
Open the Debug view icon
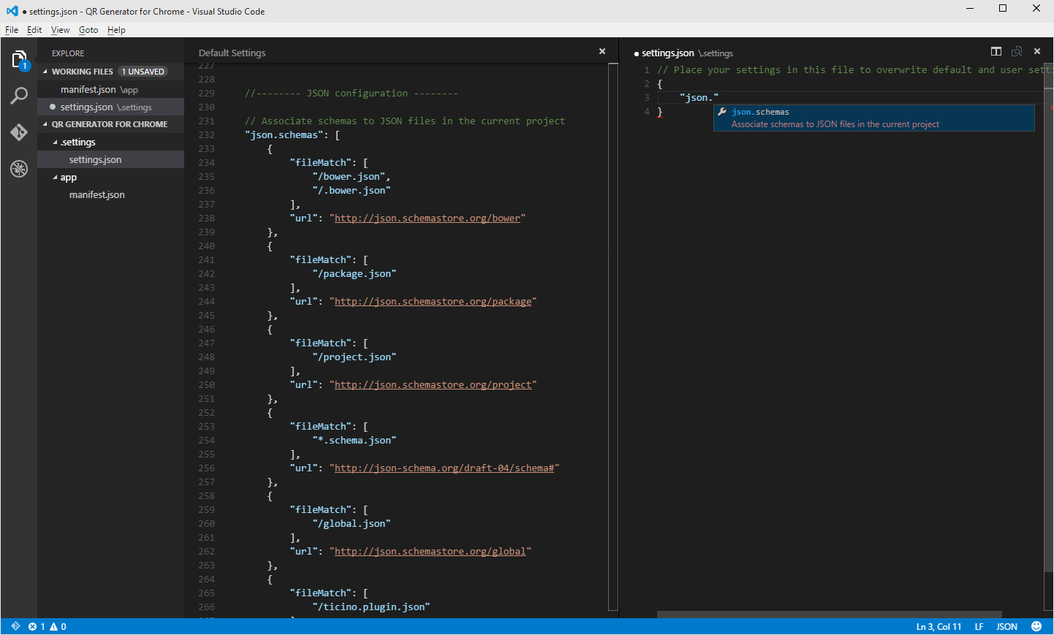(x=19, y=169)
